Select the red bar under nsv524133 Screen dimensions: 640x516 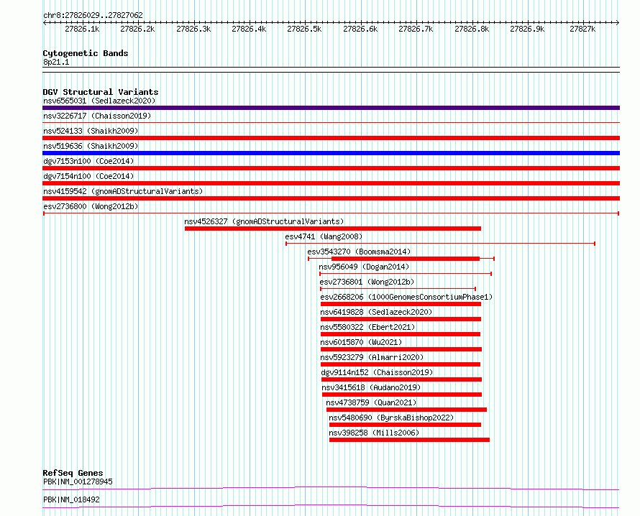331,138
